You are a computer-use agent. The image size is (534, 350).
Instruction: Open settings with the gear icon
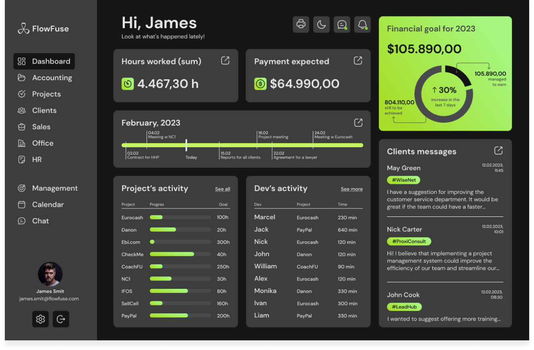(40, 319)
